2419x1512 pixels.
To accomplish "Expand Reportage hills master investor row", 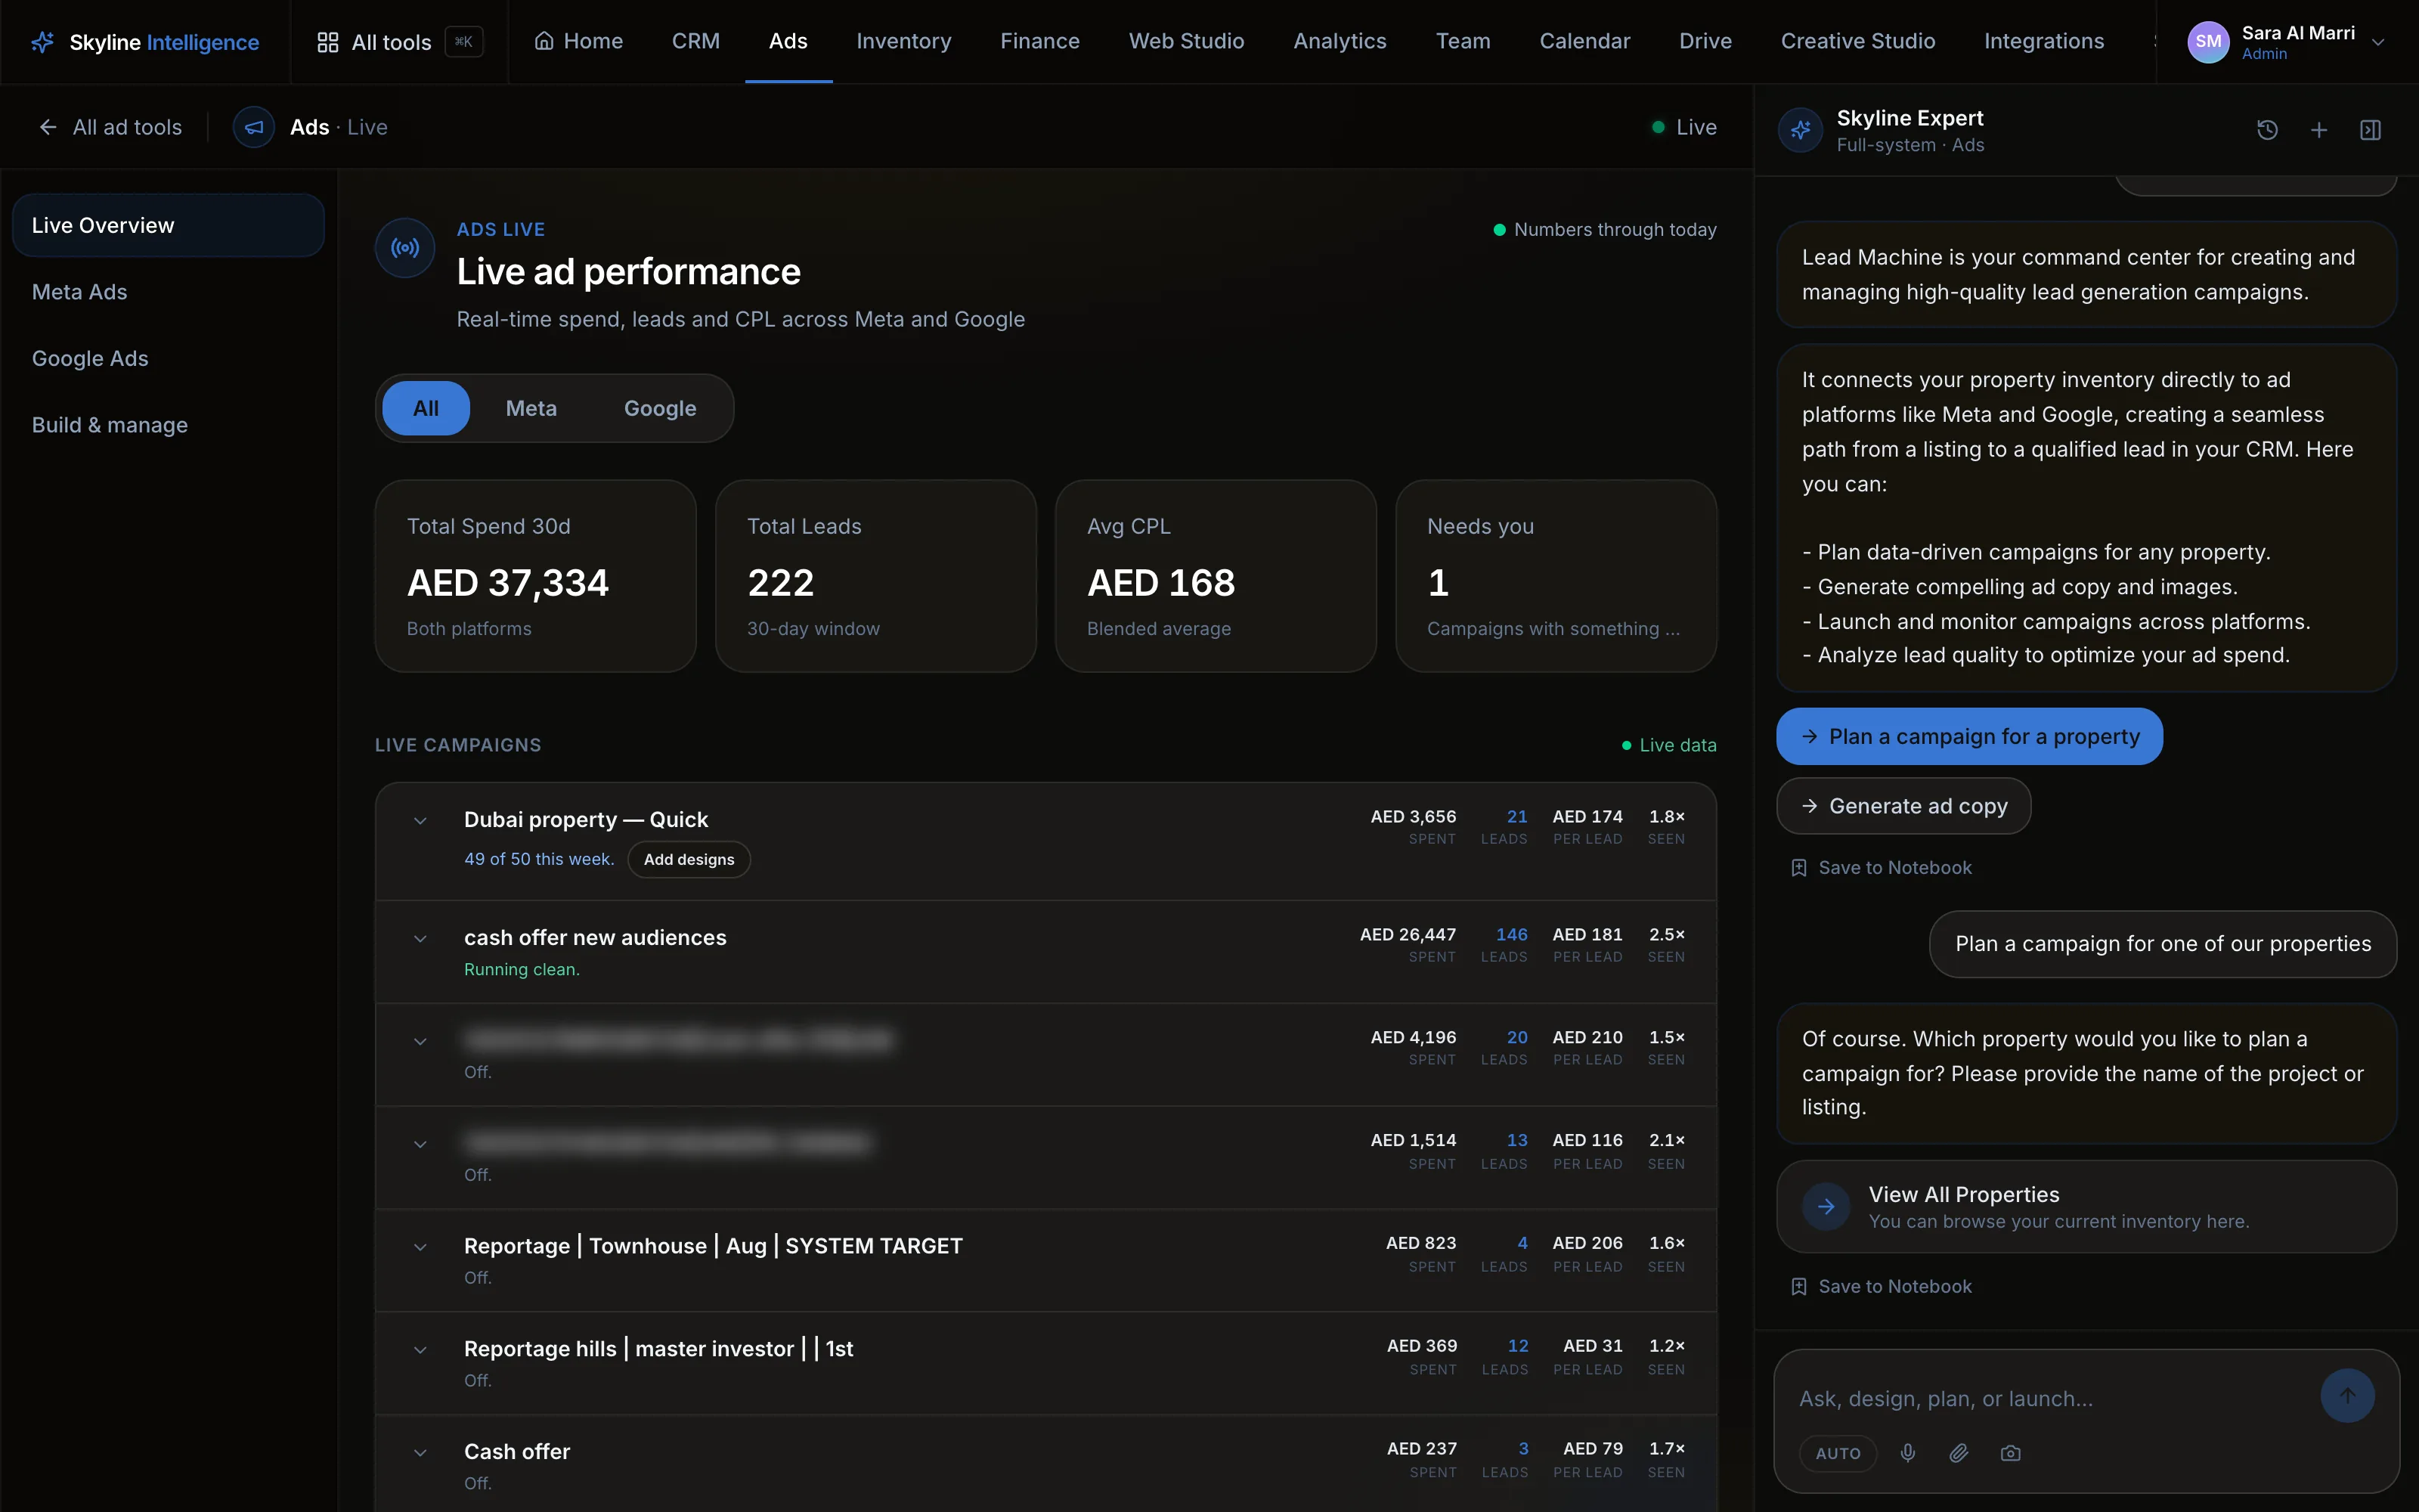I will pyautogui.click(x=420, y=1350).
